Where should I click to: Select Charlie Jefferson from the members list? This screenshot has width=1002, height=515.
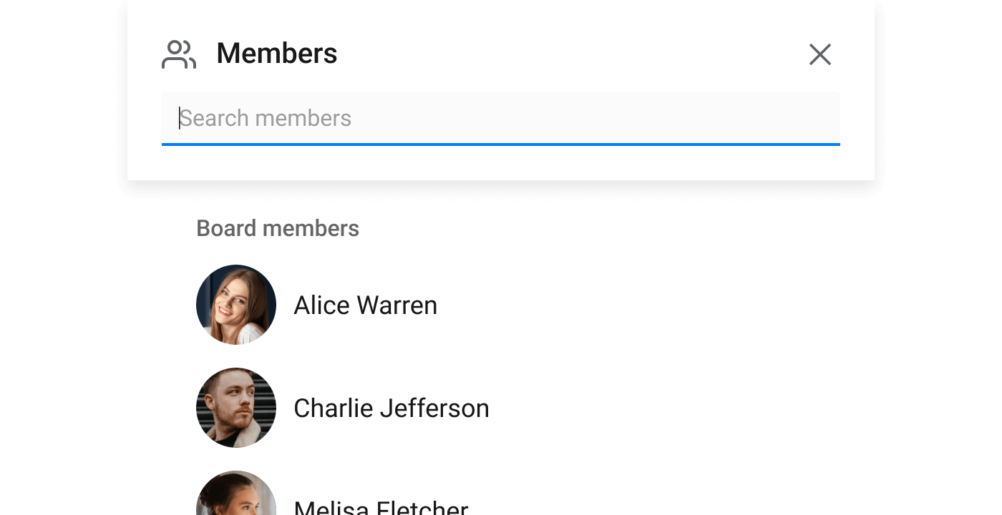click(391, 408)
